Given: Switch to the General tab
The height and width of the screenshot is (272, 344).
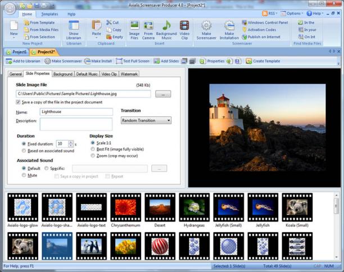Looking at the screenshot, I should pyautogui.click(x=16, y=74).
